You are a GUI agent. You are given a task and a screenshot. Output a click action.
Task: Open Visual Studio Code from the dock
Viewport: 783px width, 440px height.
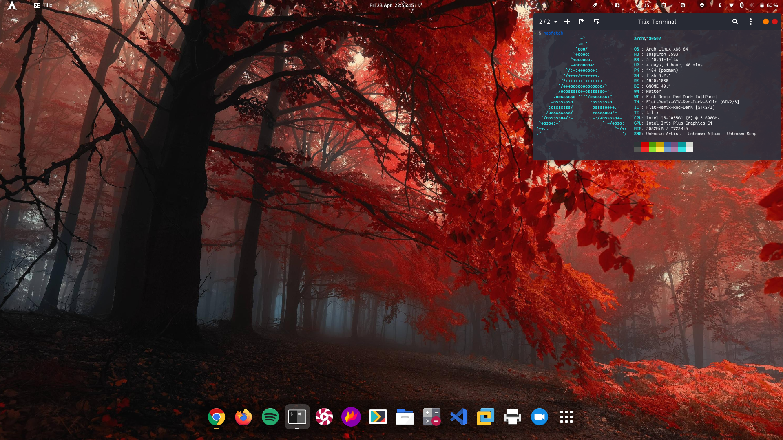coord(459,417)
